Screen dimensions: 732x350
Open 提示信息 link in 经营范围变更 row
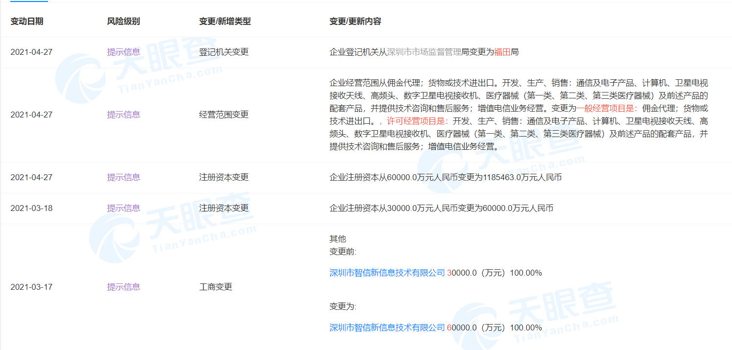[123, 115]
